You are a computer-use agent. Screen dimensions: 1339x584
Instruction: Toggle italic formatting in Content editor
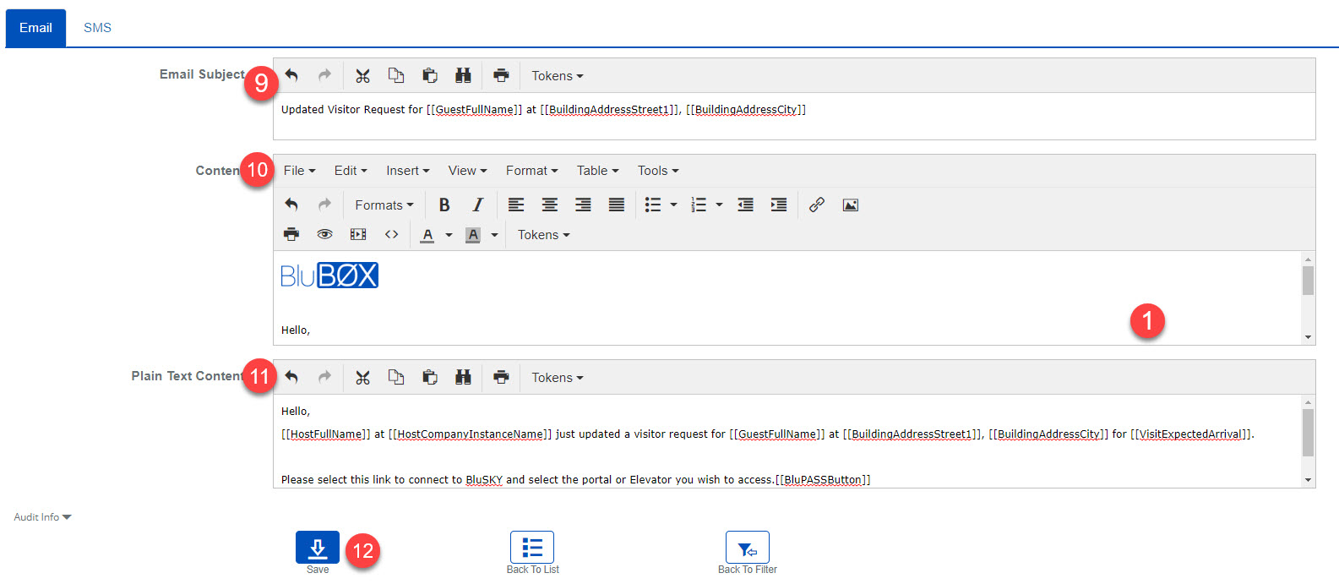click(x=477, y=205)
